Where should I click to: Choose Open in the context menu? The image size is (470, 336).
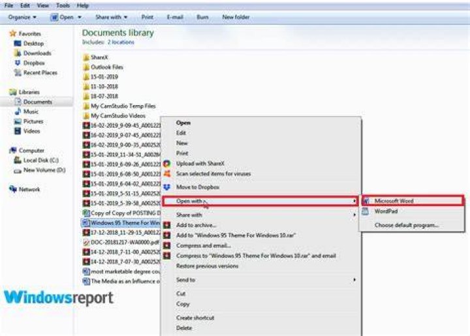183,123
